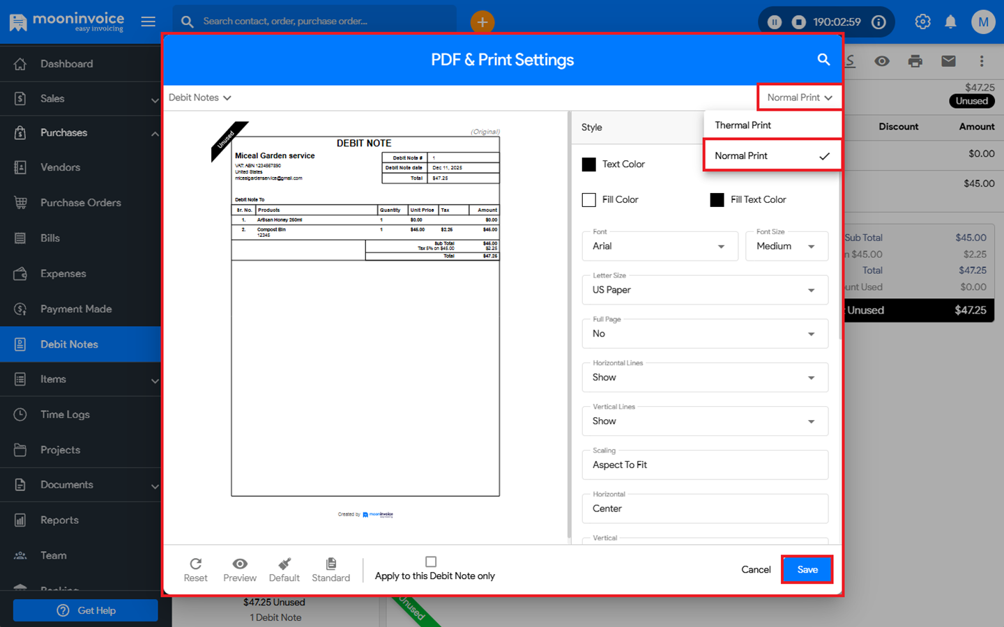Choose Thermal Print from the menu

pos(743,125)
